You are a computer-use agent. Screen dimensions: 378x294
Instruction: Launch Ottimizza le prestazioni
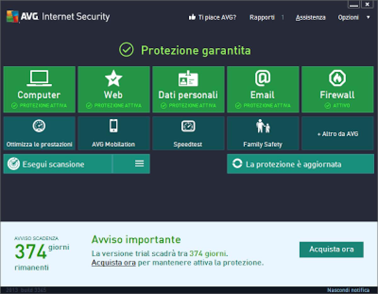39,133
